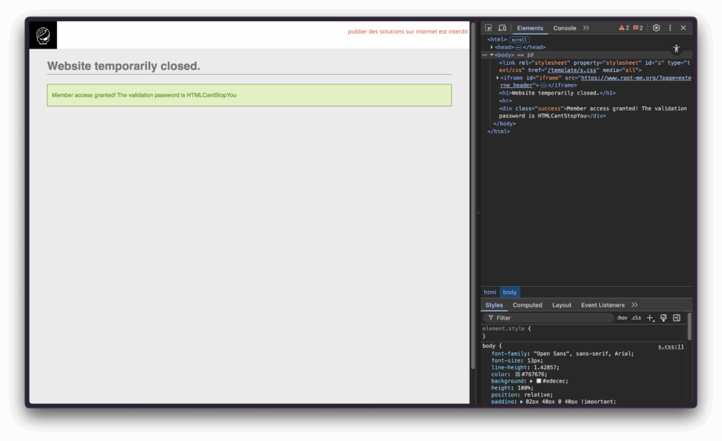Toggle the computed styles sidebar icon
This screenshot has height=441, width=722.
(x=676, y=318)
